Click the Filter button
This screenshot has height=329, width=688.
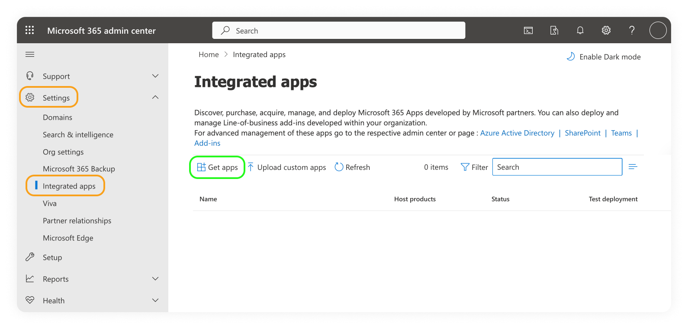(475, 167)
